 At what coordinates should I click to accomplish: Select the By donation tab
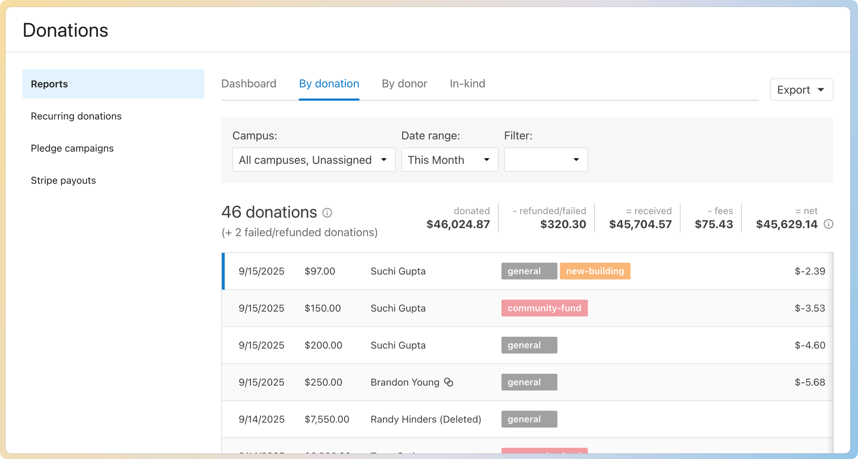pyautogui.click(x=329, y=84)
